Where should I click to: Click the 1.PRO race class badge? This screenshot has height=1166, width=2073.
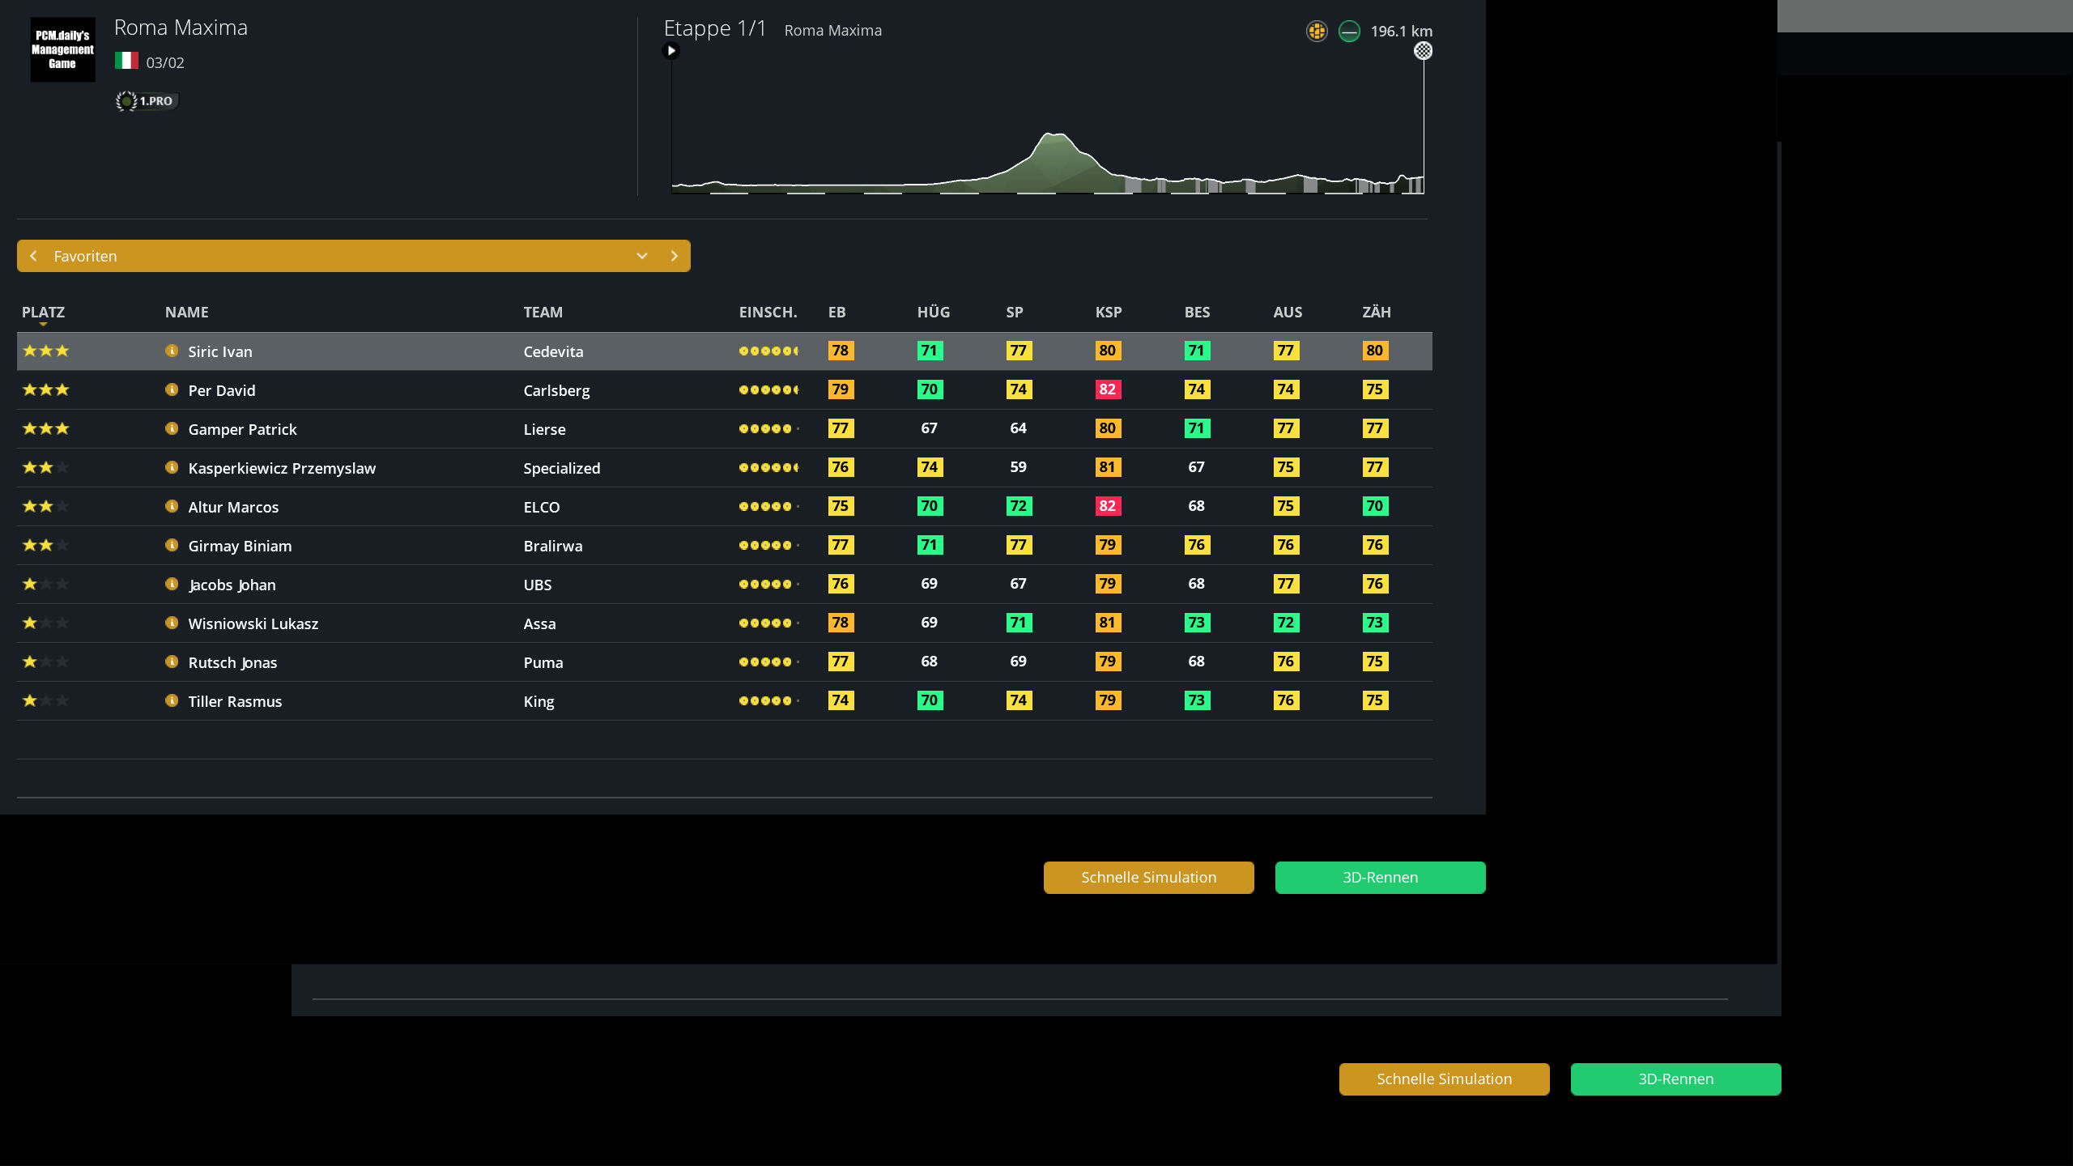147,101
